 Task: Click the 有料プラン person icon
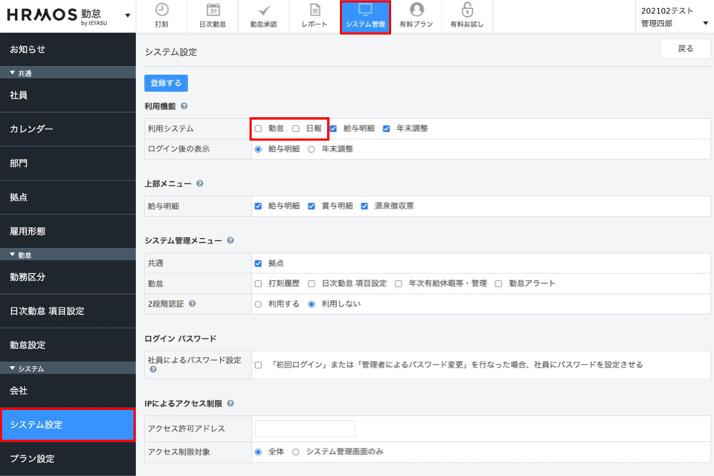coord(416,10)
